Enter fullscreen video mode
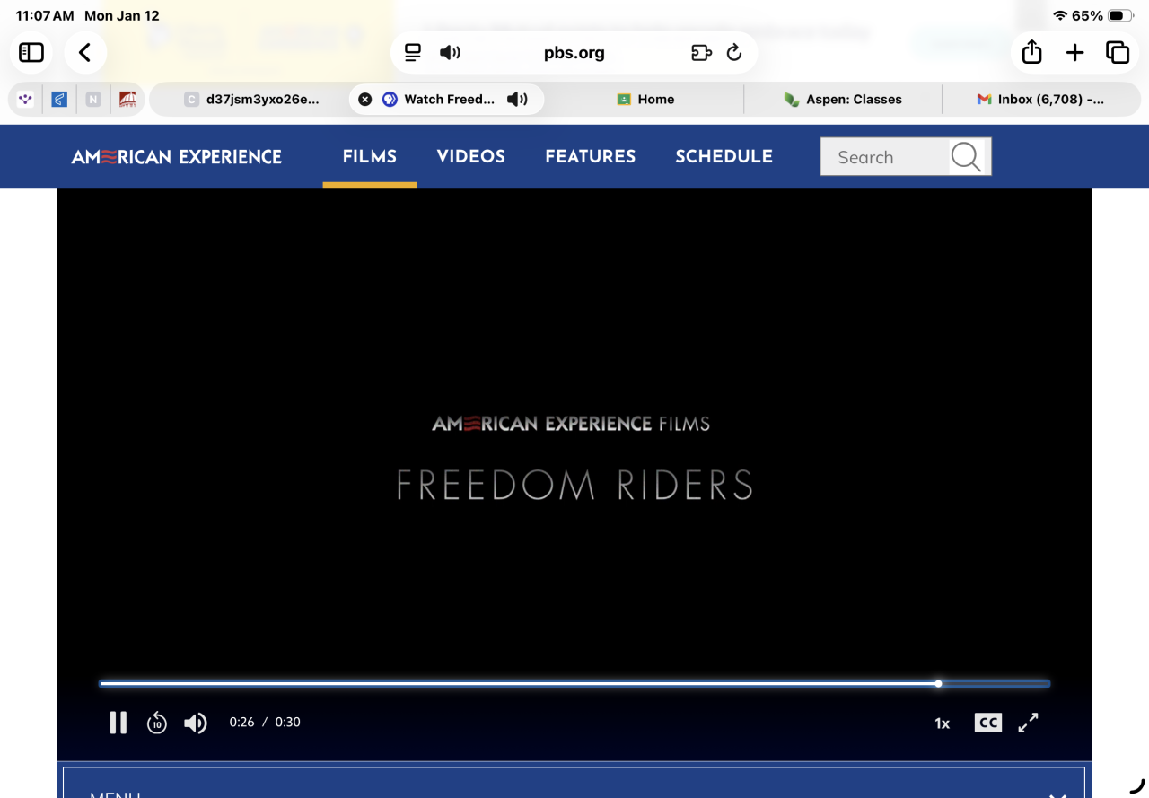The width and height of the screenshot is (1149, 798). coord(1029,723)
